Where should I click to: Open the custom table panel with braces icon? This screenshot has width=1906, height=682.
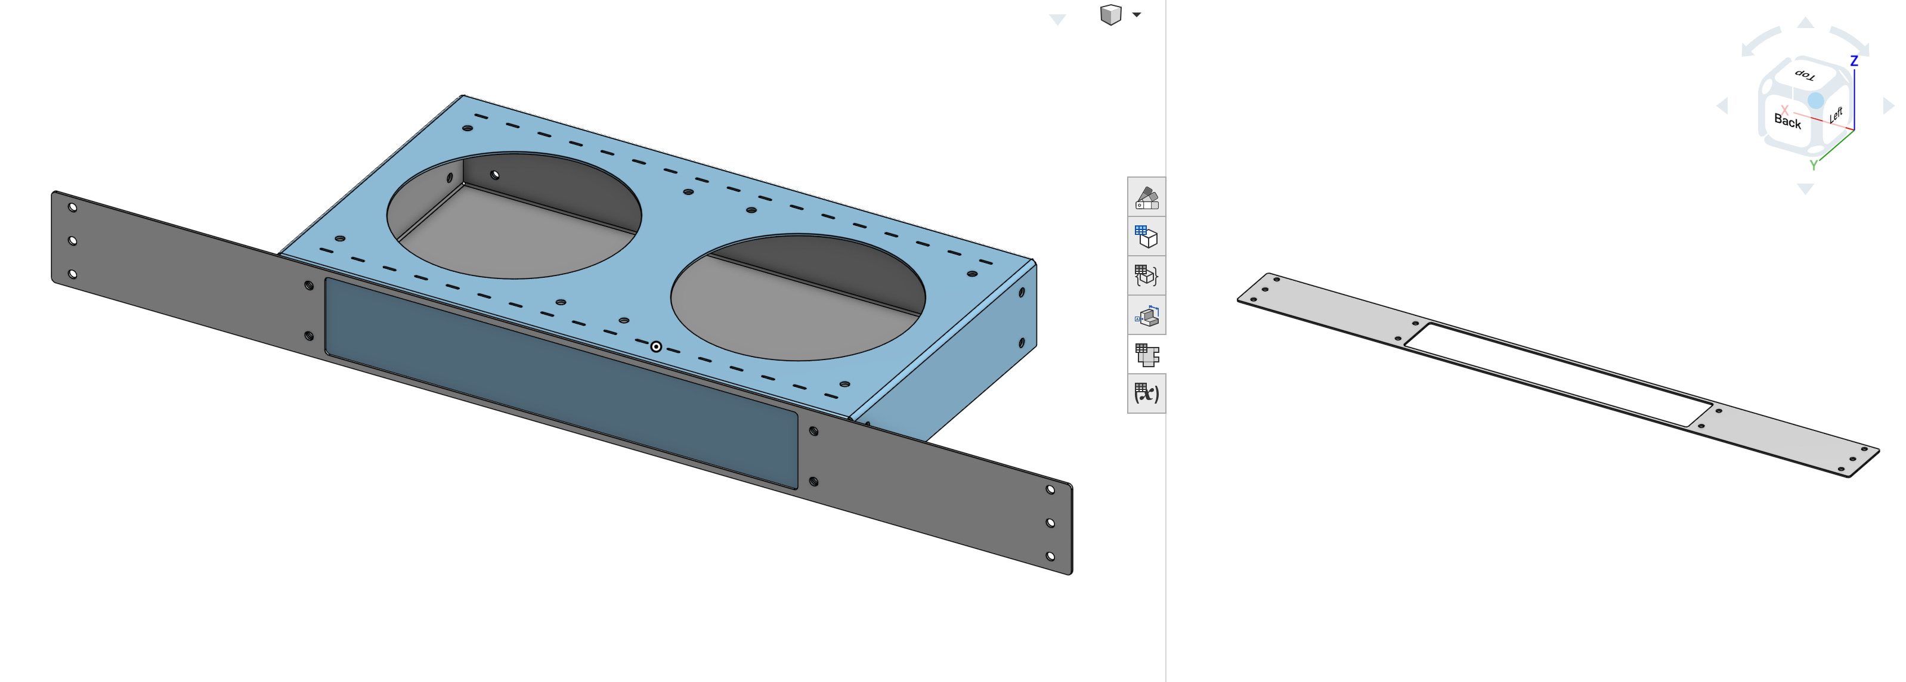point(1146,276)
